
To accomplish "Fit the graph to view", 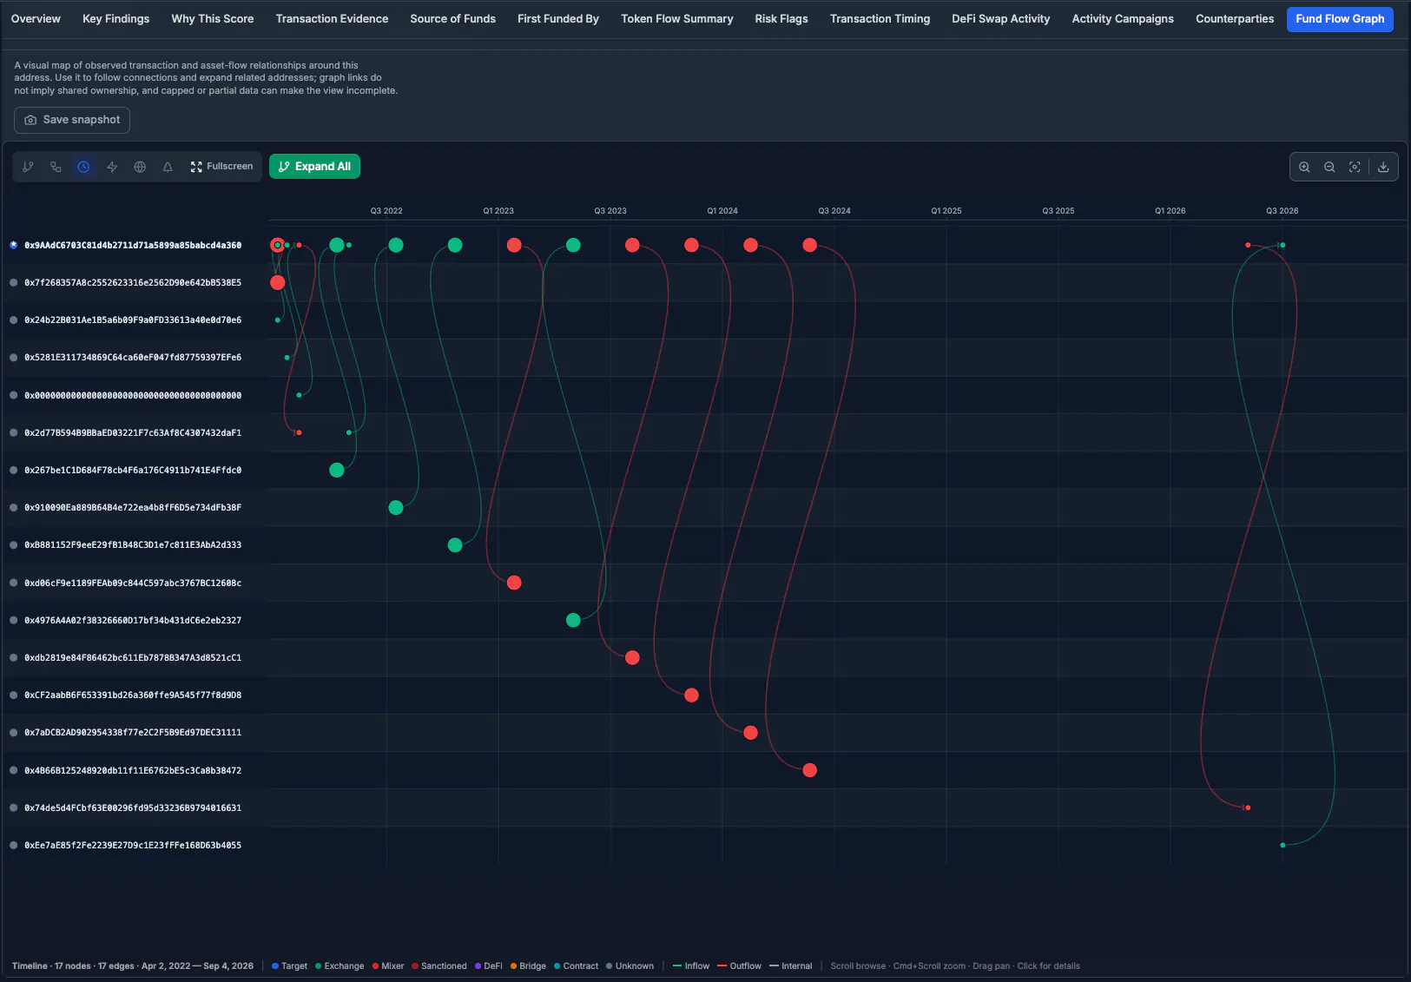I will click(1355, 167).
